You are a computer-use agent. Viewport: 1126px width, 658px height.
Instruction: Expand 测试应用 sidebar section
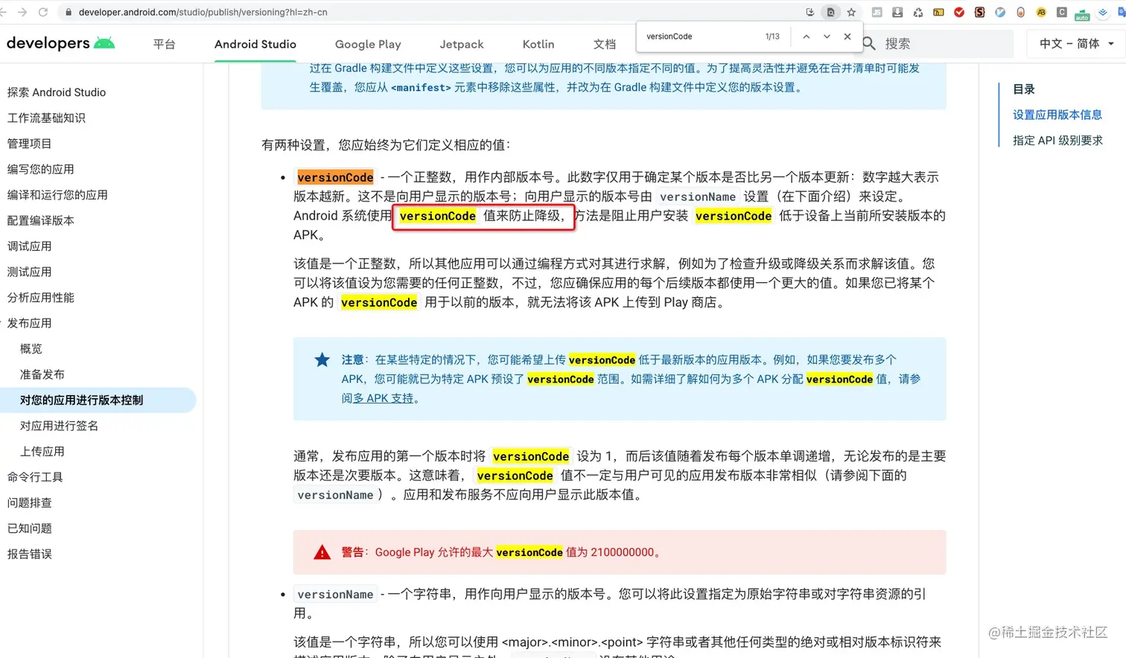click(29, 272)
